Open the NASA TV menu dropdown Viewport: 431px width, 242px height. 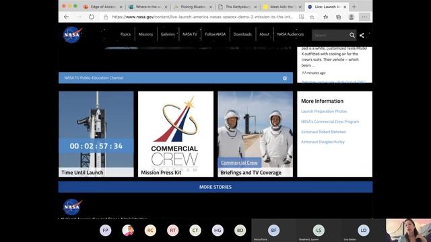pos(190,34)
